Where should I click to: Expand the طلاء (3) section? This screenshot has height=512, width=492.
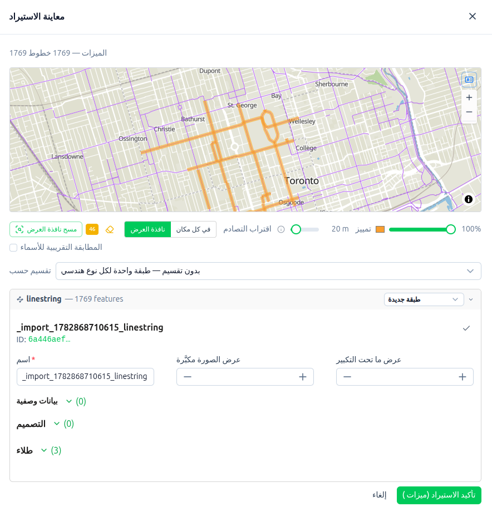tap(39, 451)
